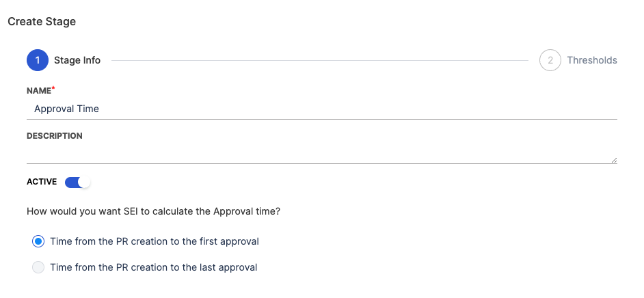Click the NAME field label
This screenshot has width=644, height=298.
[x=38, y=91]
